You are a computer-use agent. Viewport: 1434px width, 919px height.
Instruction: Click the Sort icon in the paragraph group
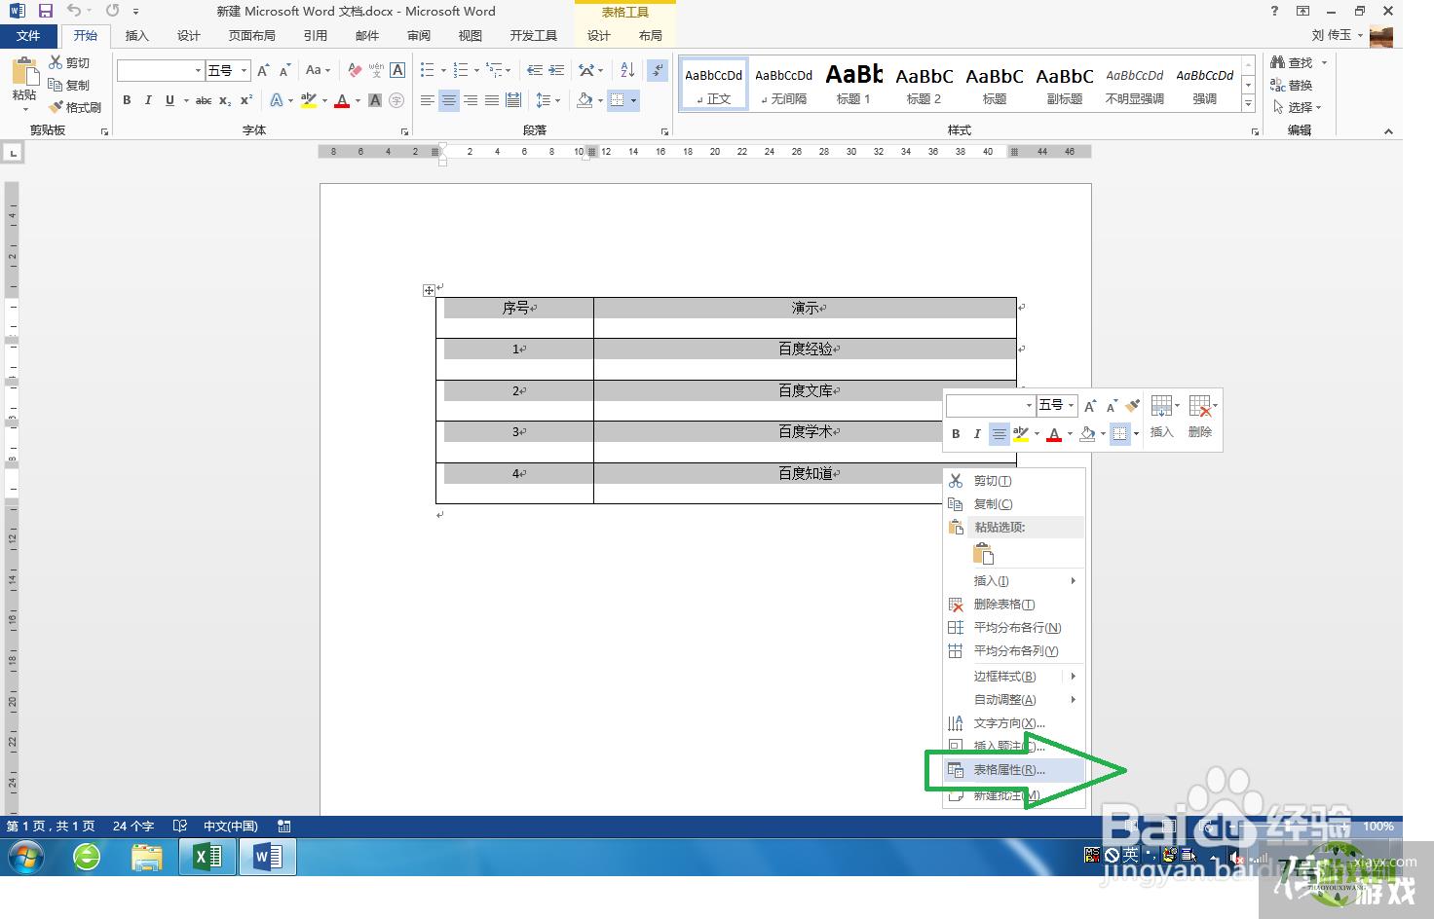click(627, 70)
